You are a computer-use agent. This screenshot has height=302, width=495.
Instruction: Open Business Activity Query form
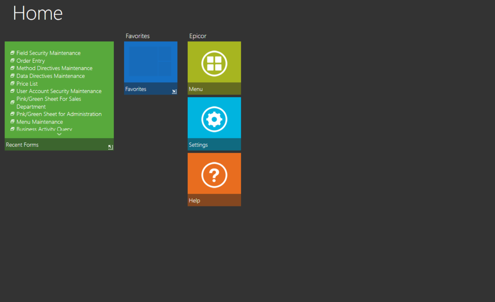click(x=44, y=129)
